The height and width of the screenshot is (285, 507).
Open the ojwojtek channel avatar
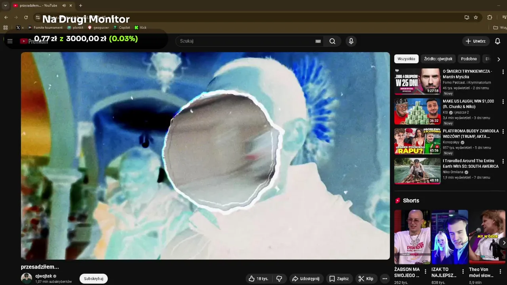coord(27,278)
